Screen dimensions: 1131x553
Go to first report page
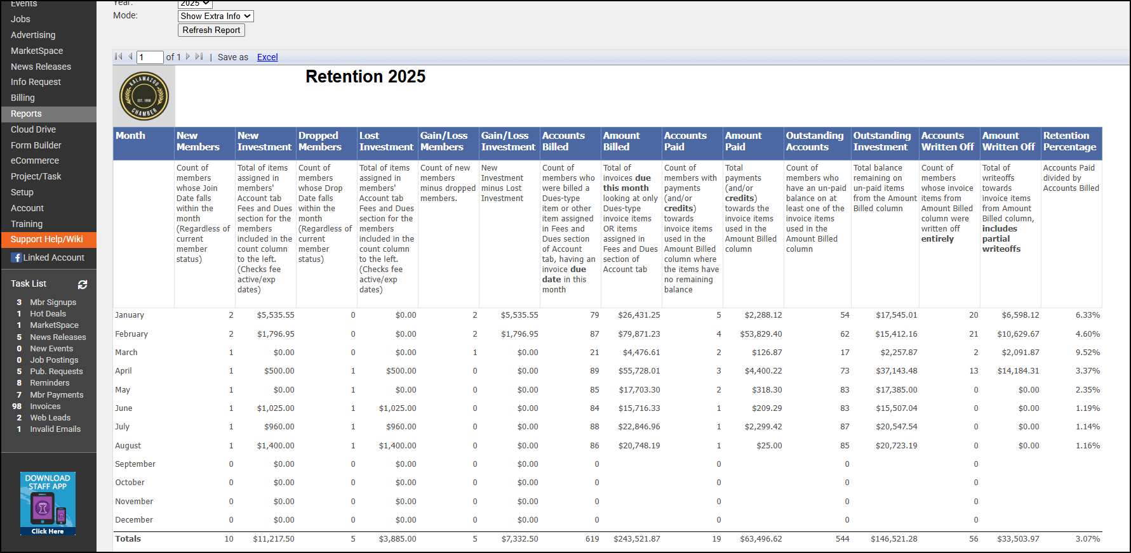point(118,57)
